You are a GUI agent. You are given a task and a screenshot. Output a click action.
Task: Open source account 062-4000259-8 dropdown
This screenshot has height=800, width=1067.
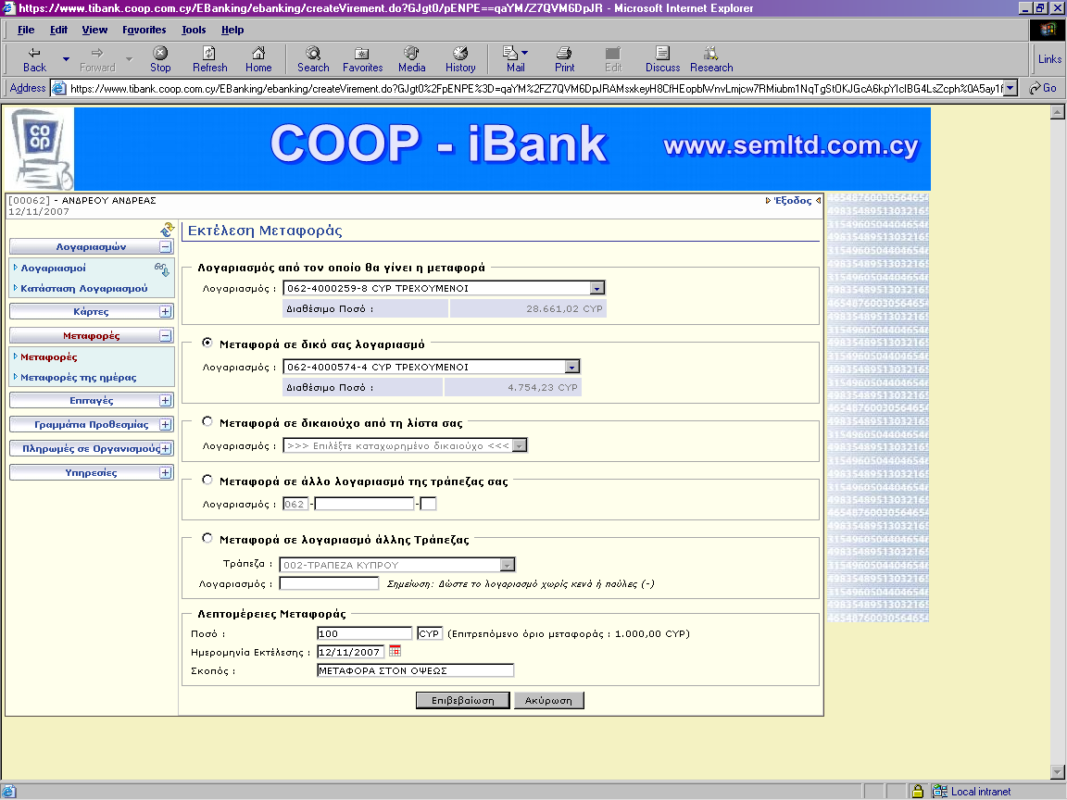(x=596, y=289)
